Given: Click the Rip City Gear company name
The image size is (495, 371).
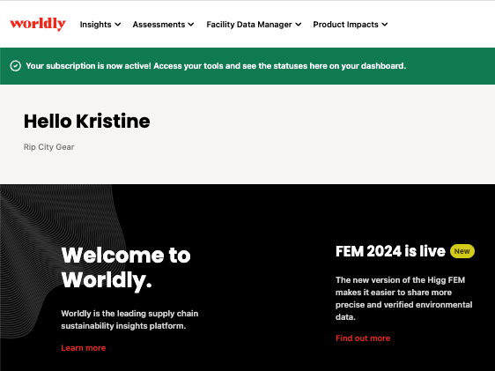Looking at the screenshot, I should [49, 147].
